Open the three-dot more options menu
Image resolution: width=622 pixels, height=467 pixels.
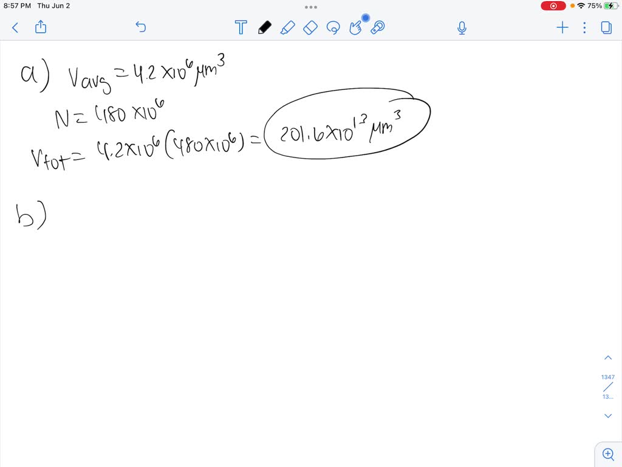pyautogui.click(x=584, y=27)
